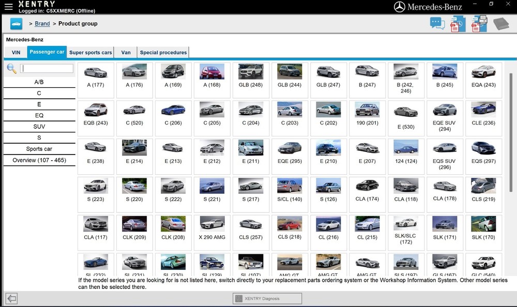
Task: Select the Overview (107 - 465) sidebar entry
Action: point(39,160)
